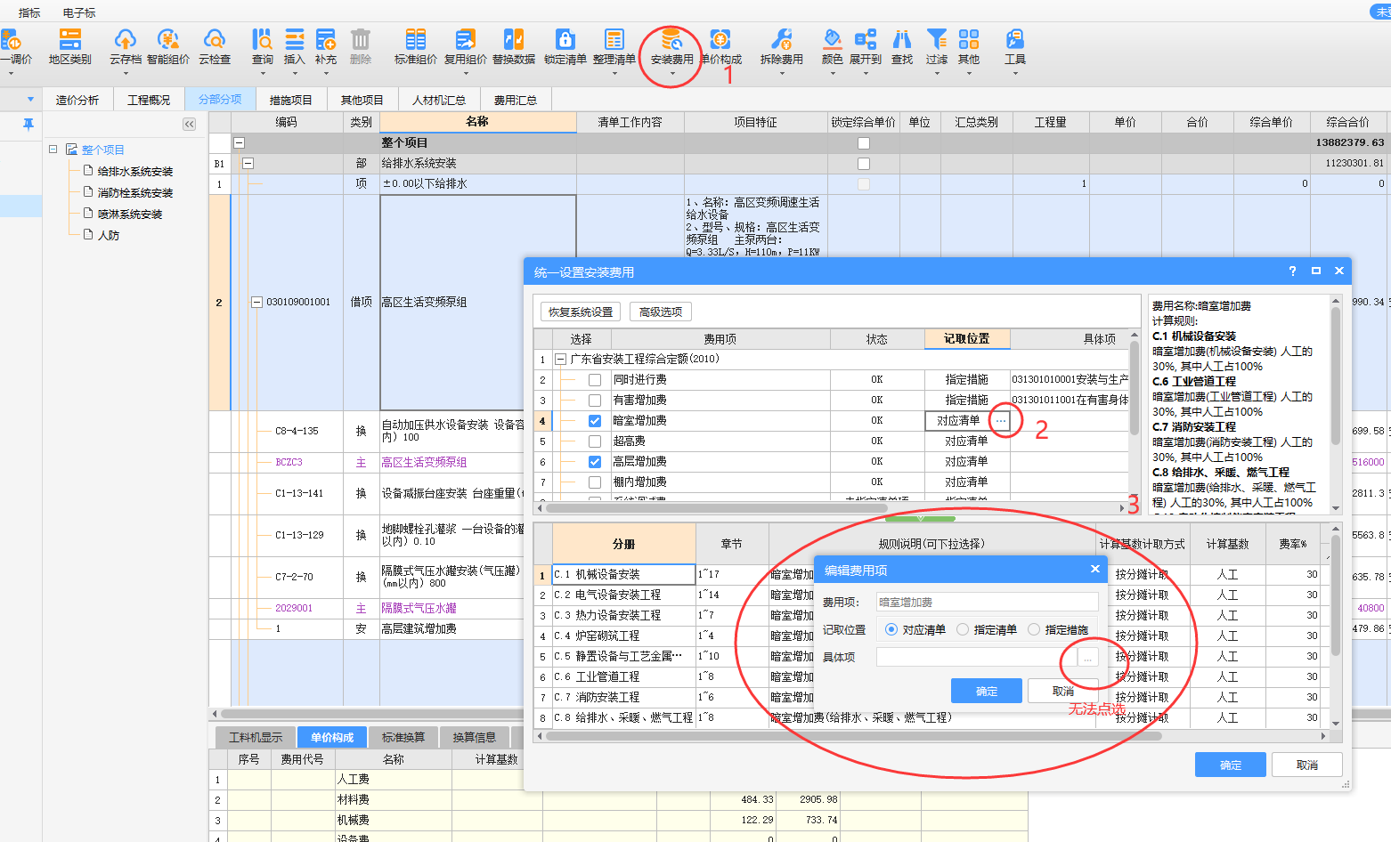
Task: Launch 智能组价 smart pricing
Action: (168, 47)
